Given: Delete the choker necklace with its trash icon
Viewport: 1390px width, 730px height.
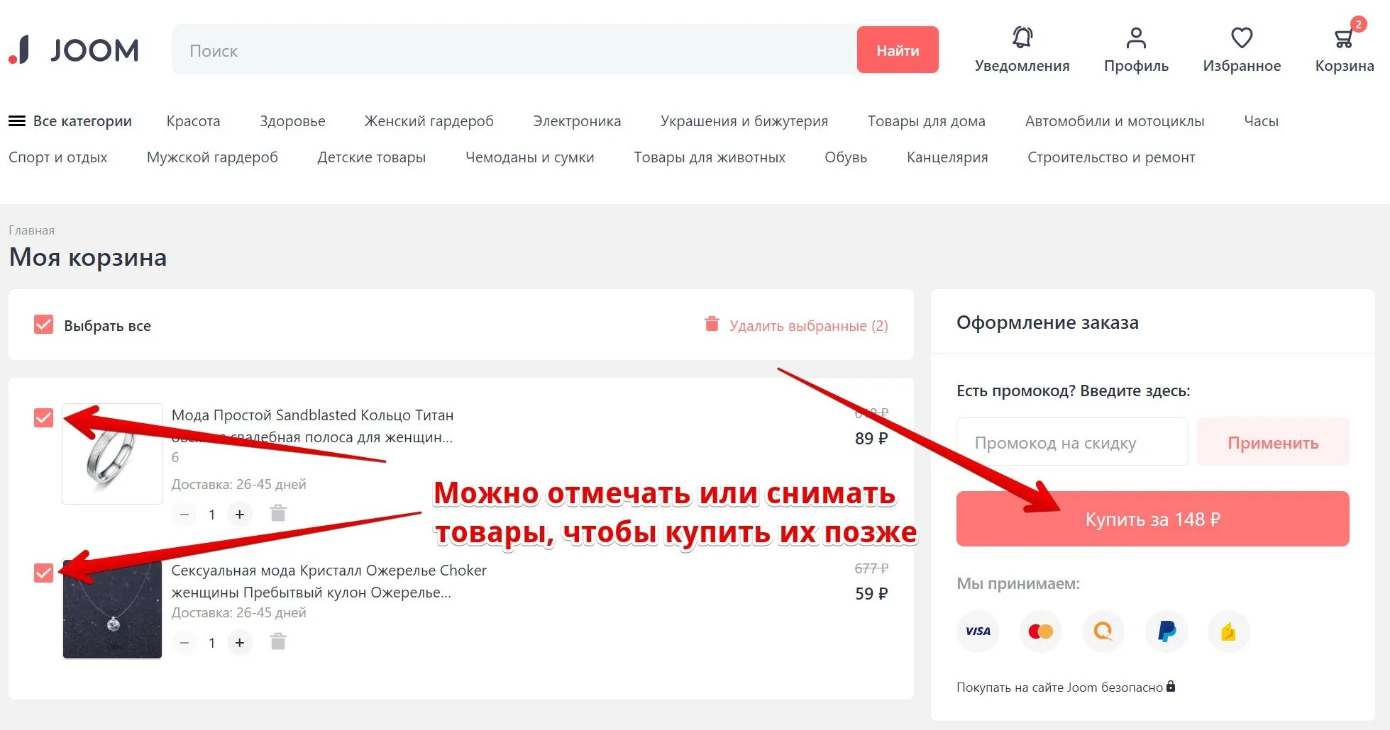Looking at the screenshot, I should [x=278, y=642].
